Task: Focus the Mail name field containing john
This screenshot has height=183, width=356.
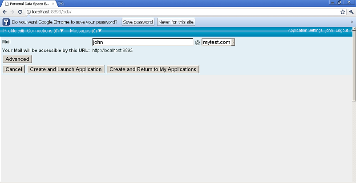Action: pyautogui.click(x=142, y=42)
